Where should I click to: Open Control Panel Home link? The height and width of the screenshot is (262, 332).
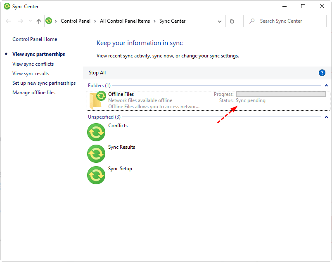click(35, 39)
